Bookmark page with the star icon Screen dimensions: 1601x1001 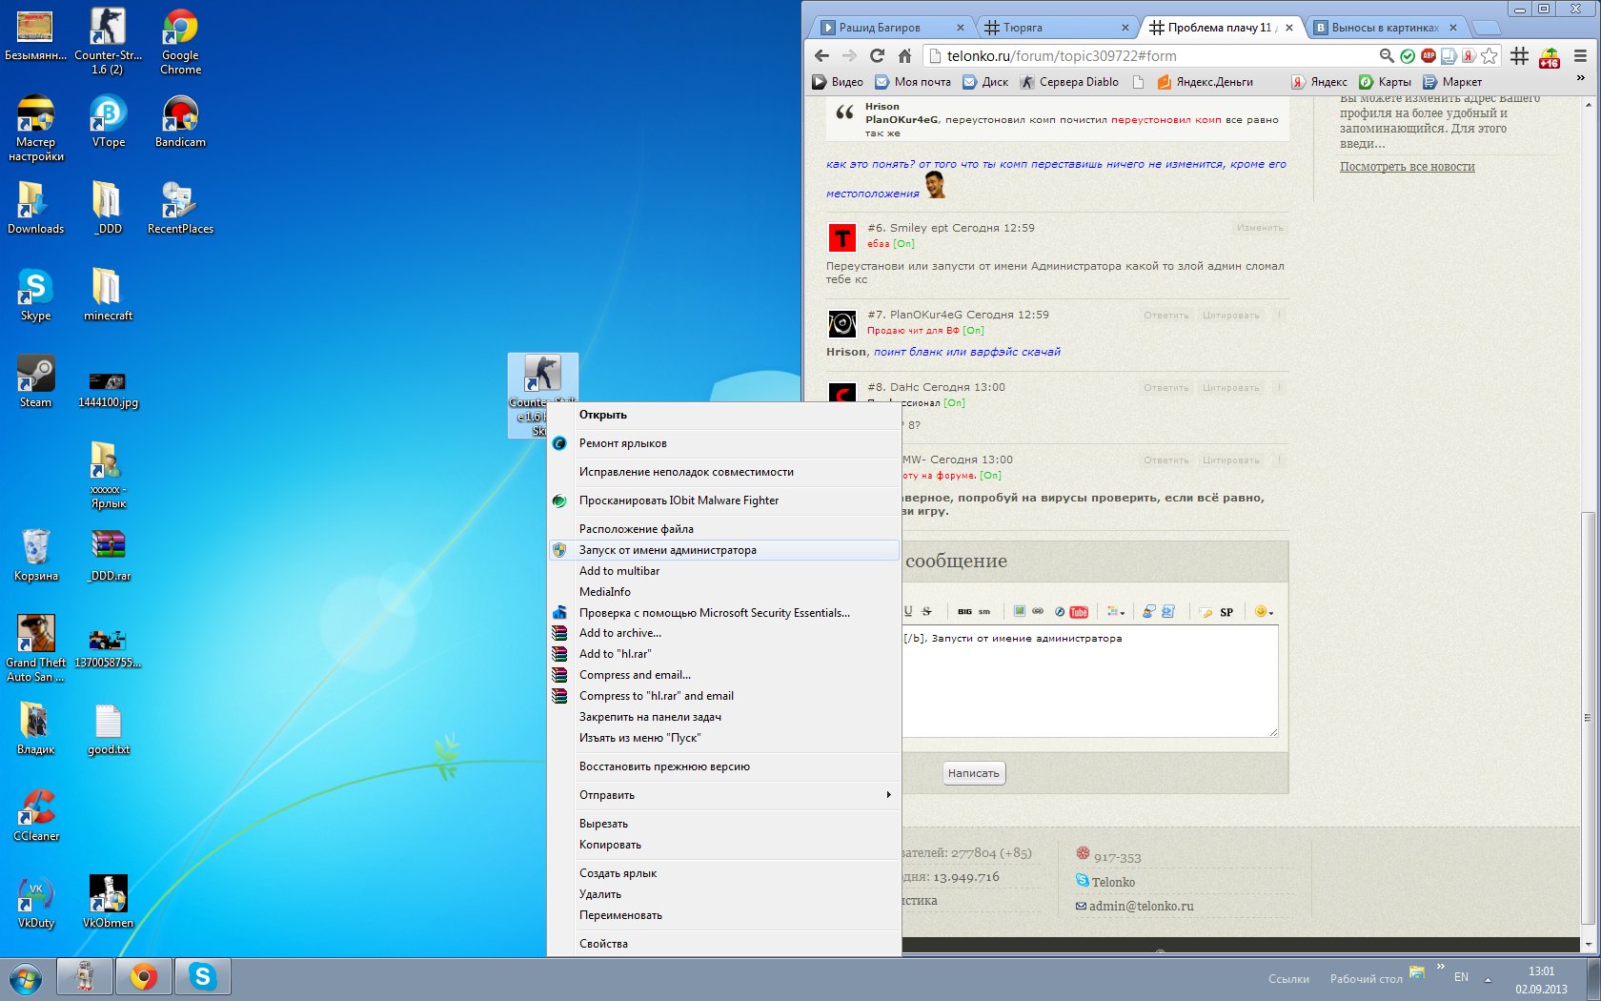[x=1490, y=56]
